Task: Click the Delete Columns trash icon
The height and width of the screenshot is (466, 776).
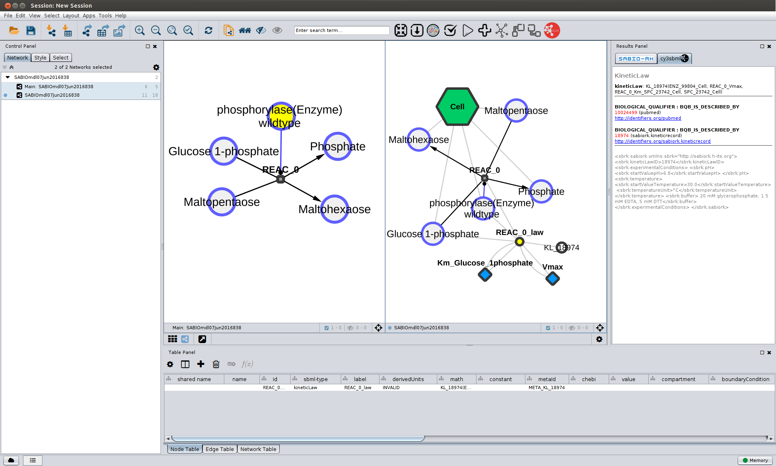Action: 216,364
